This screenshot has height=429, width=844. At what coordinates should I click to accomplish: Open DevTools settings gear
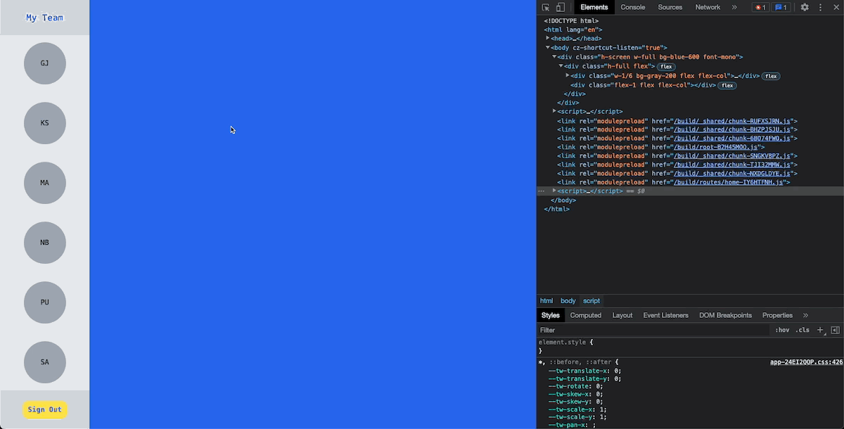[805, 7]
